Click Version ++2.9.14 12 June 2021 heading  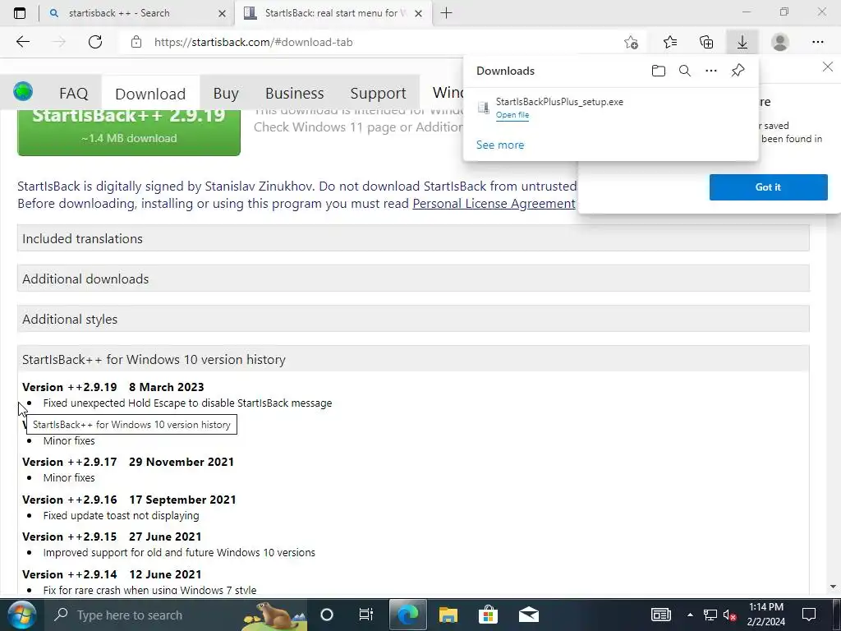click(112, 574)
